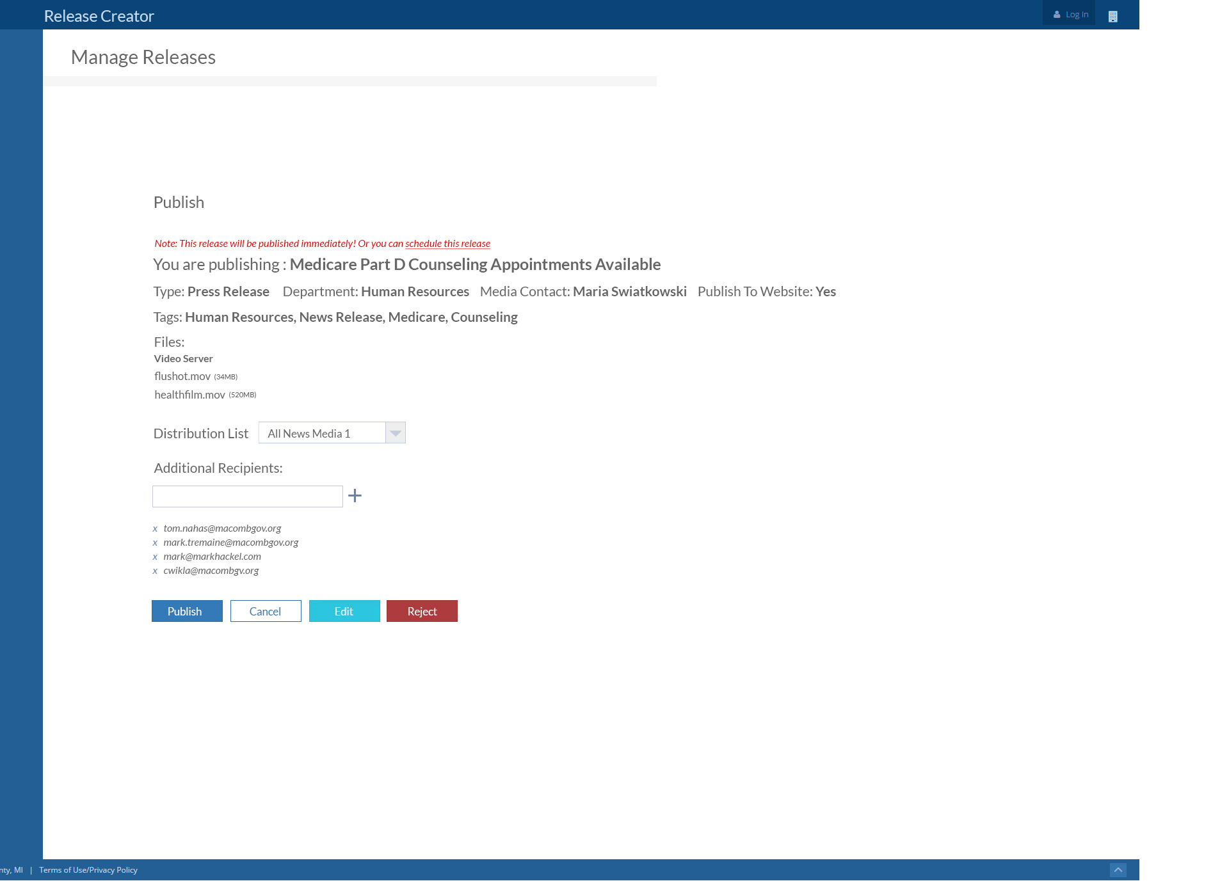Remove cwikla@macombgv.org recipient via its x
Image resolution: width=1229 pixels, height=881 pixels.
pos(155,571)
